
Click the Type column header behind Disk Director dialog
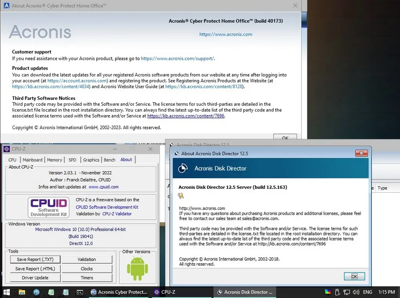coord(382,188)
